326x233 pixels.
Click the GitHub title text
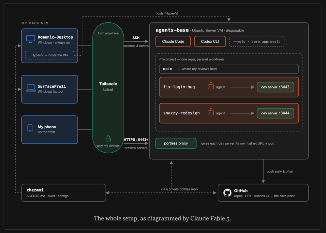click(x=241, y=191)
